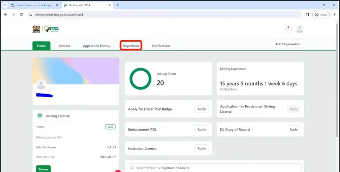The height and width of the screenshot is (172, 340).
Task: Click the driving points value '20'
Action: click(160, 83)
